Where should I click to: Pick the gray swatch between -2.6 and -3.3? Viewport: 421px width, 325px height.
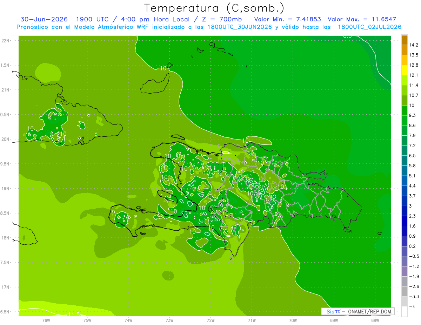pyautogui.click(x=404, y=291)
